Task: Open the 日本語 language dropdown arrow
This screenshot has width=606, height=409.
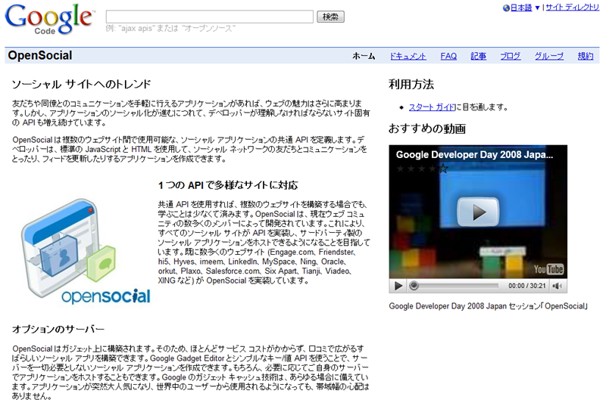Action: (537, 8)
